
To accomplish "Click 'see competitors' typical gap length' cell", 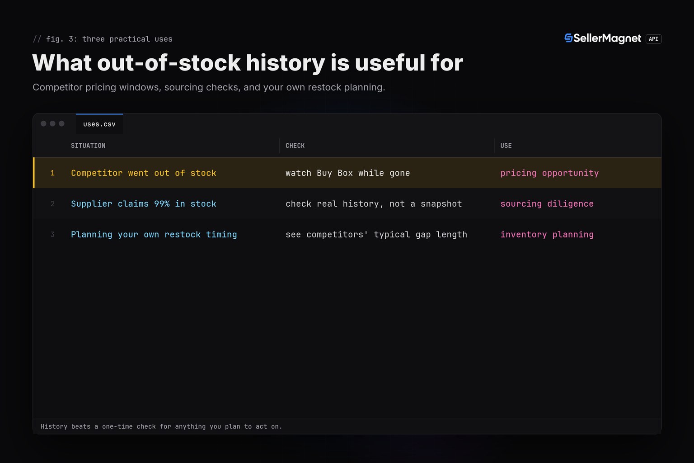I will [x=376, y=235].
